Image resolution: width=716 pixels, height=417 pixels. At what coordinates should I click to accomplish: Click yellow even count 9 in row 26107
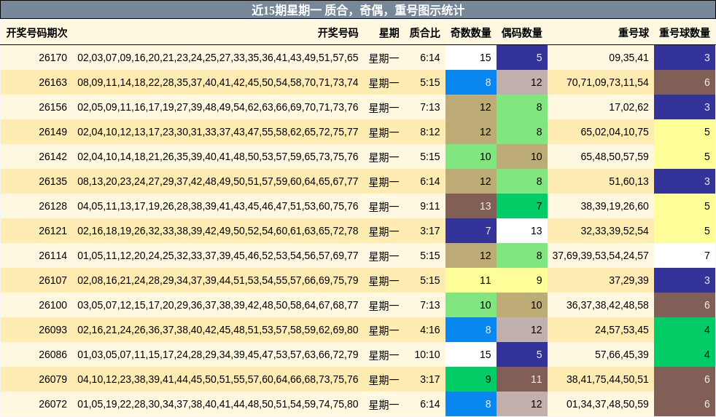[522, 280]
